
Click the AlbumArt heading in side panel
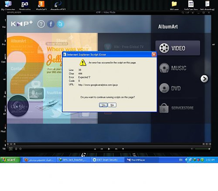(168, 27)
